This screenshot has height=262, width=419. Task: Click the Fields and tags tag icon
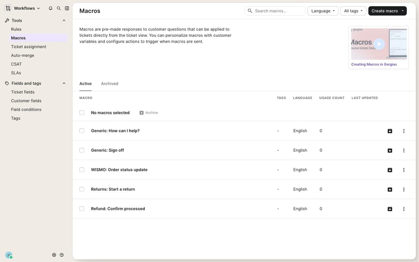7,83
